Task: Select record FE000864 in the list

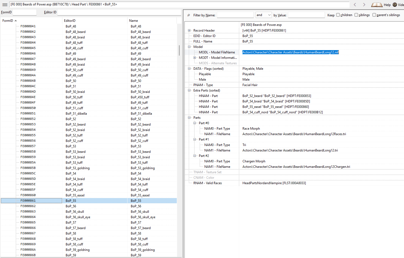Action: [x=89, y=217]
